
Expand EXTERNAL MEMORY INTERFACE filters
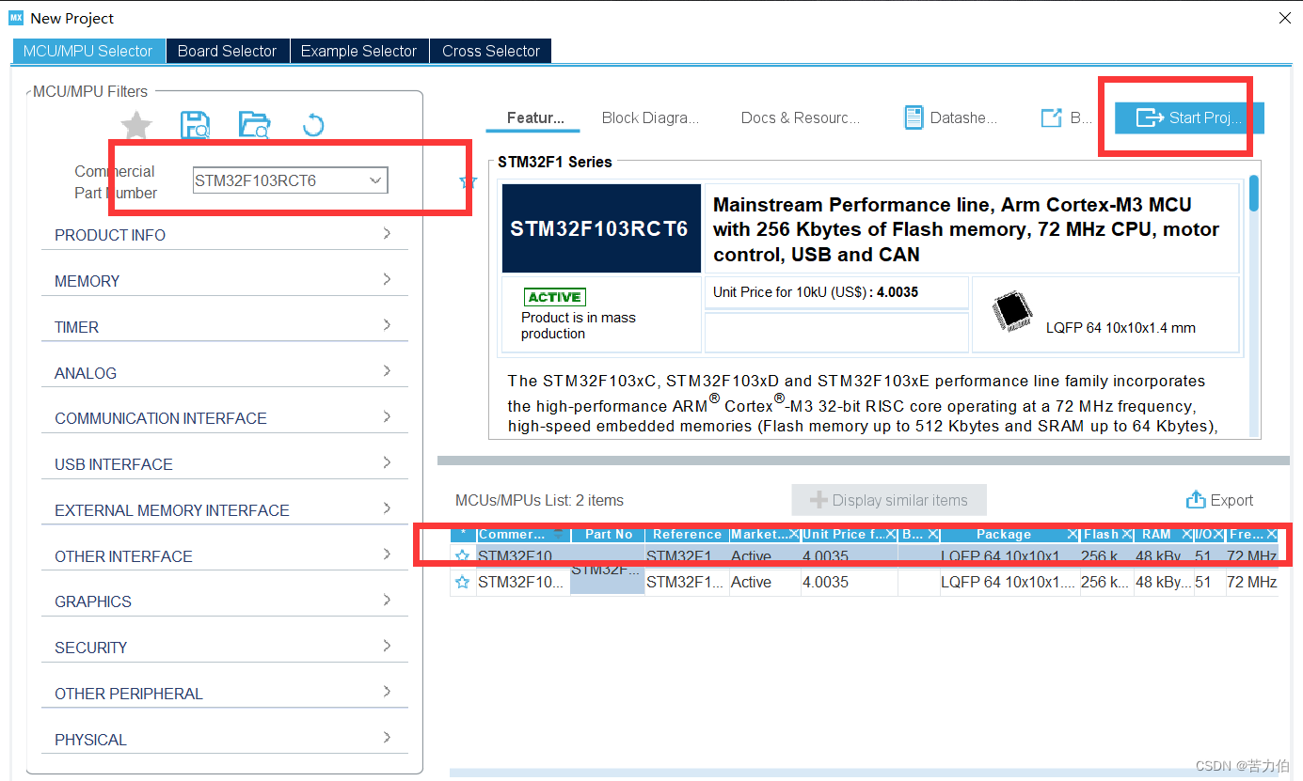(225, 510)
